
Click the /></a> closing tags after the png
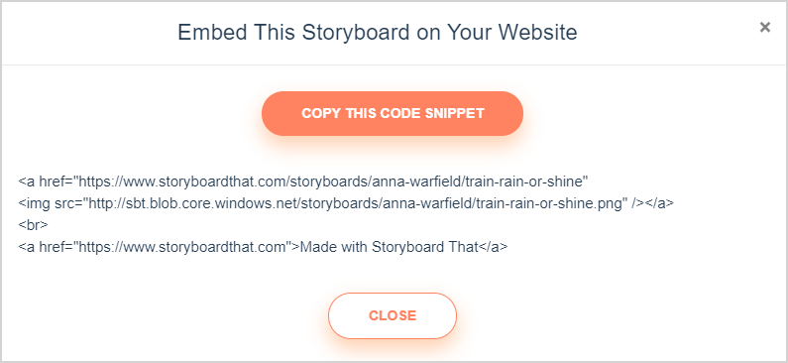click(x=653, y=203)
